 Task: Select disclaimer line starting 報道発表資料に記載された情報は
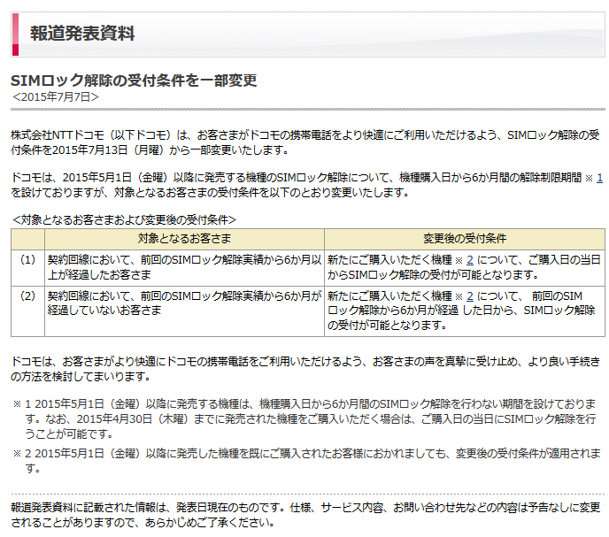point(305,508)
